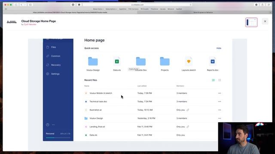Click the Files document icon

click(x=48, y=47)
